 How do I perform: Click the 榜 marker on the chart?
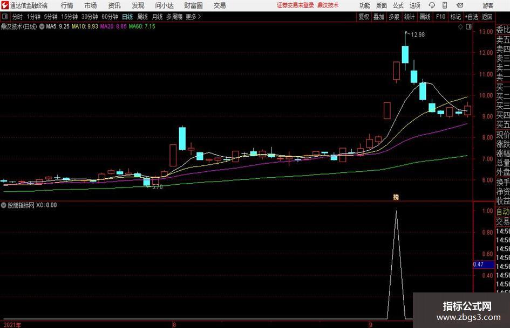point(396,197)
